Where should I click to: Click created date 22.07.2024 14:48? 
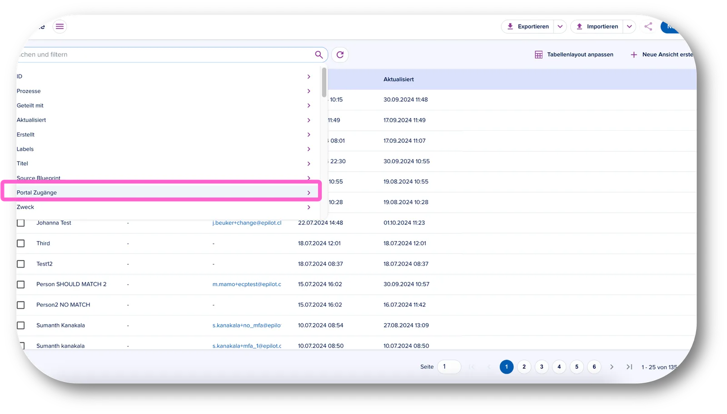pyautogui.click(x=320, y=223)
